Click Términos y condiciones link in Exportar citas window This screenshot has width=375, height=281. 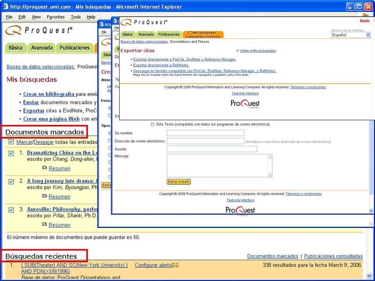[308, 87]
